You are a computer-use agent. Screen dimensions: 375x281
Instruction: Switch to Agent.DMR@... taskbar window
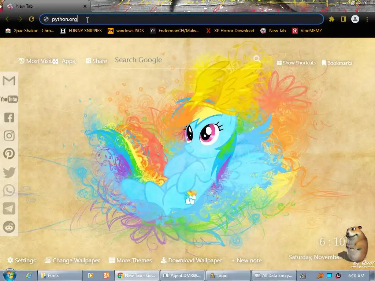coord(182,276)
